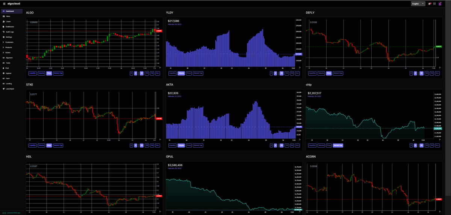Image resolution: width=451 pixels, height=215 pixels.
Task: Click the Settings gear icon in sidebar
Action: click(3, 37)
